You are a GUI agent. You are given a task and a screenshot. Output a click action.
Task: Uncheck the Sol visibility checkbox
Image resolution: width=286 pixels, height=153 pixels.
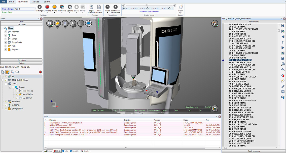[6, 76]
